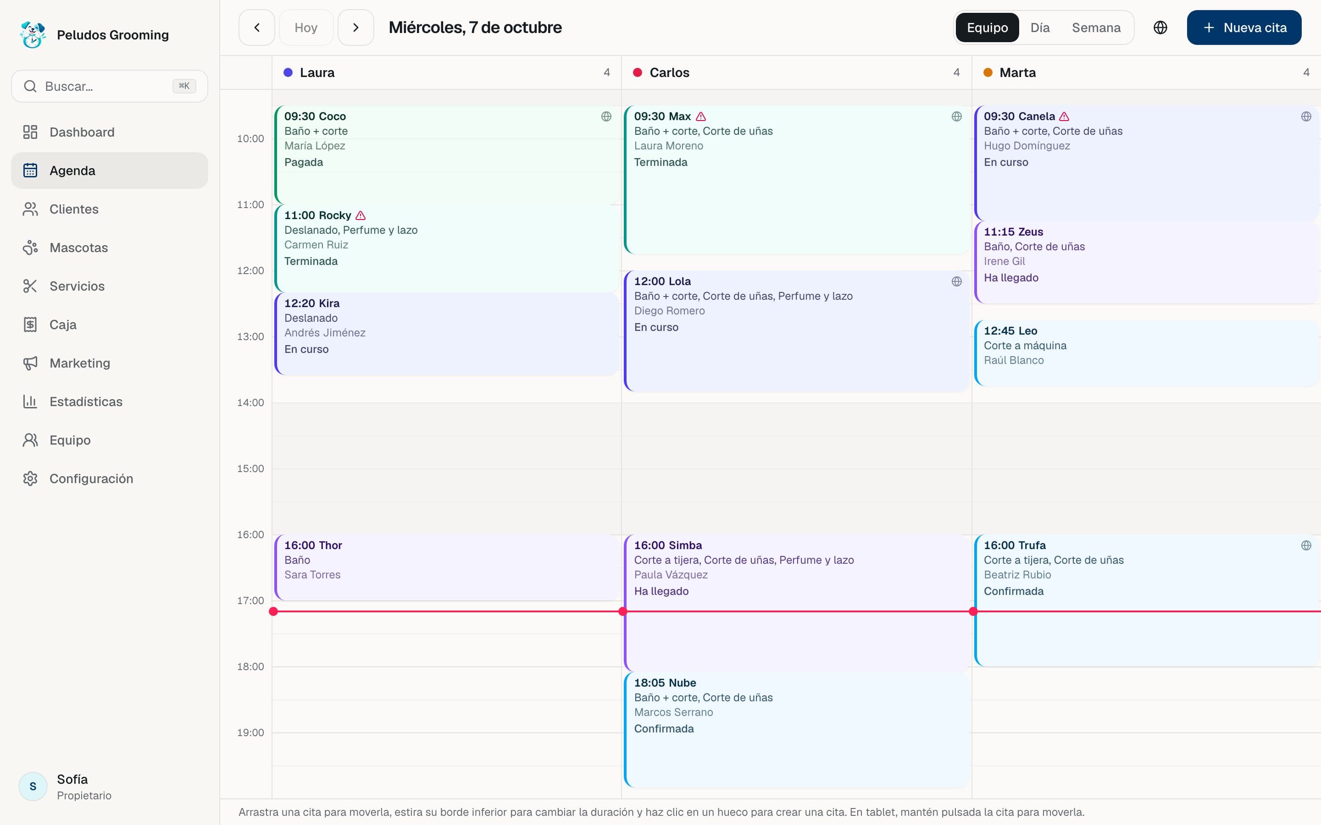Switch to the Equipo view tab
1321x825 pixels.
pos(987,27)
